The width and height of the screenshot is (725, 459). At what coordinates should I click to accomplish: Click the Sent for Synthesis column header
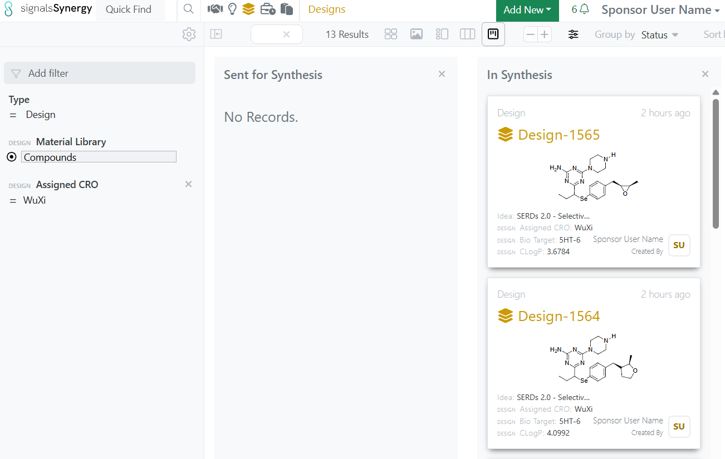[273, 75]
